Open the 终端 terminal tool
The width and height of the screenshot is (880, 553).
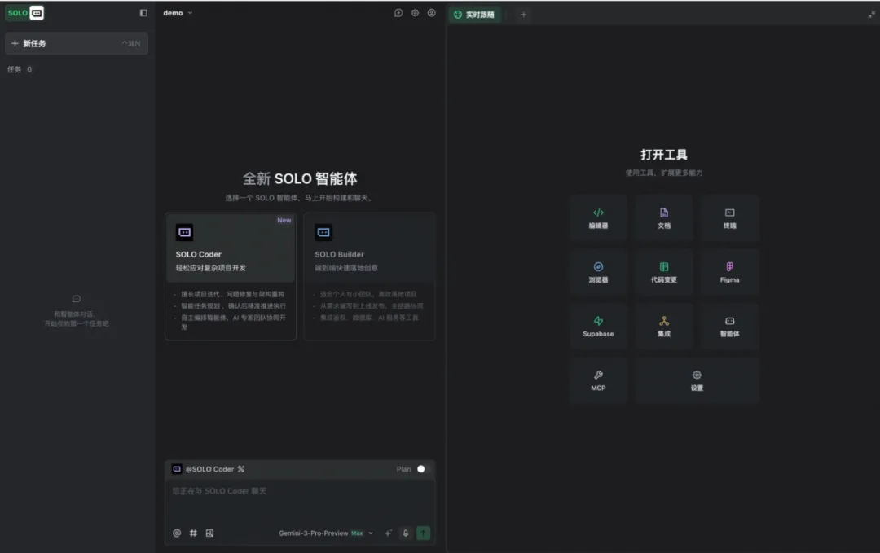point(729,218)
